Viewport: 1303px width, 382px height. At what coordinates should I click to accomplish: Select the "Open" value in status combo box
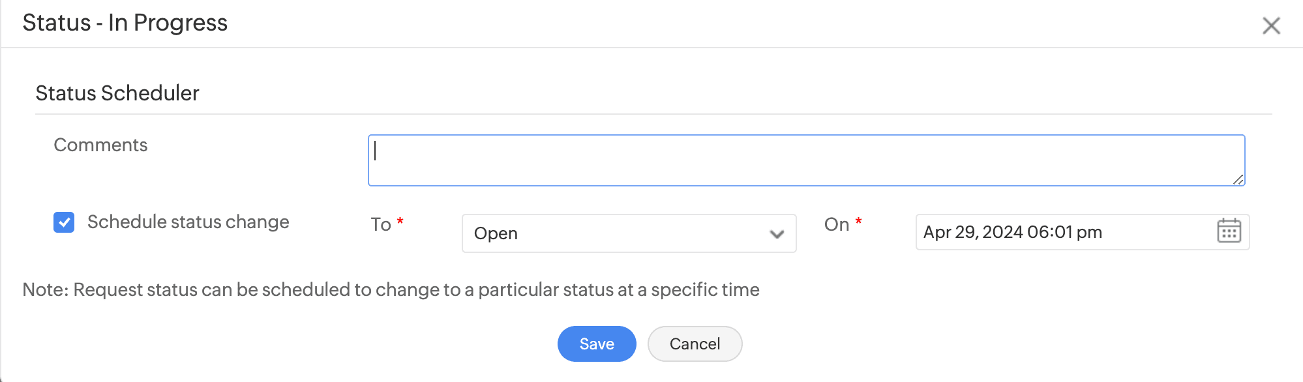(496, 233)
